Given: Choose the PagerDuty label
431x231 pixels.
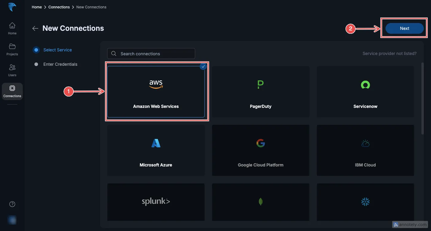Looking at the screenshot, I should pos(261,106).
